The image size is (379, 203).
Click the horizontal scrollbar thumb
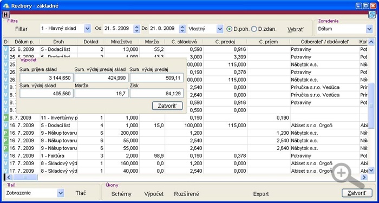pos(25,178)
